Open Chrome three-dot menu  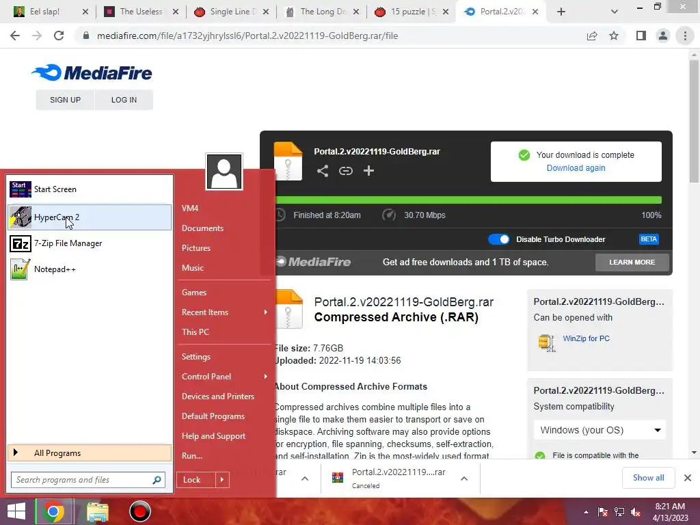685,36
